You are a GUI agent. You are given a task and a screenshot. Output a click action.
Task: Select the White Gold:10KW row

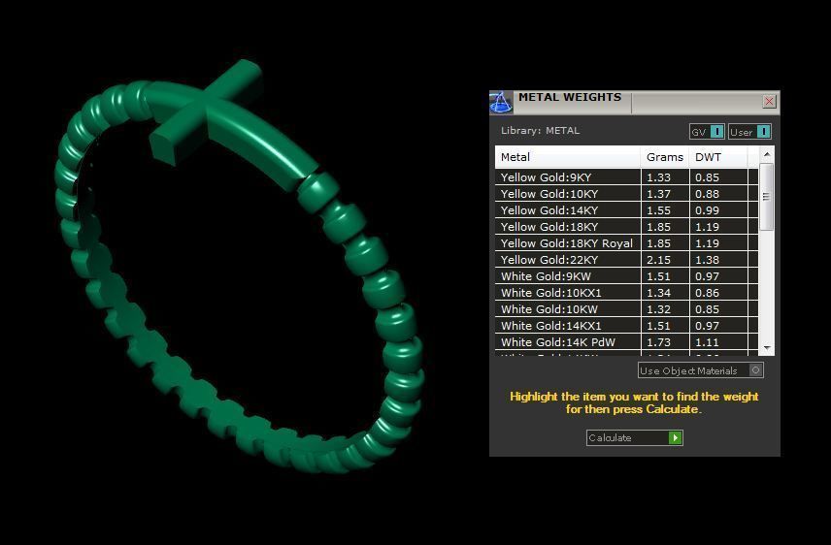pyautogui.click(x=627, y=308)
